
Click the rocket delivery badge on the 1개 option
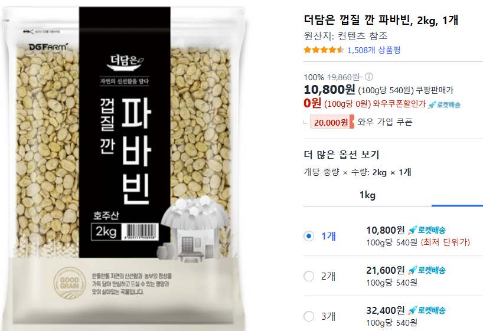pos(427,230)
